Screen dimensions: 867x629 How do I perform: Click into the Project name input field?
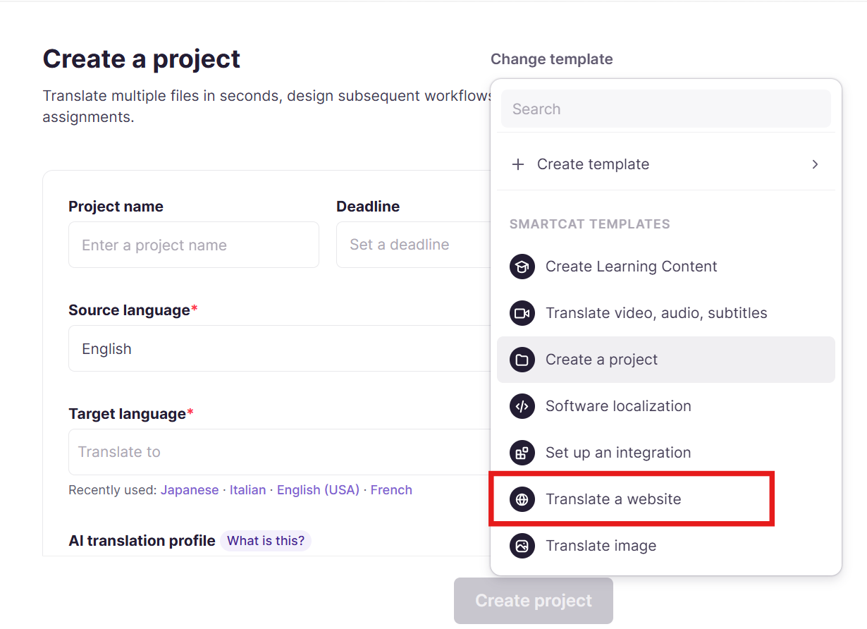tap(194, 245)
